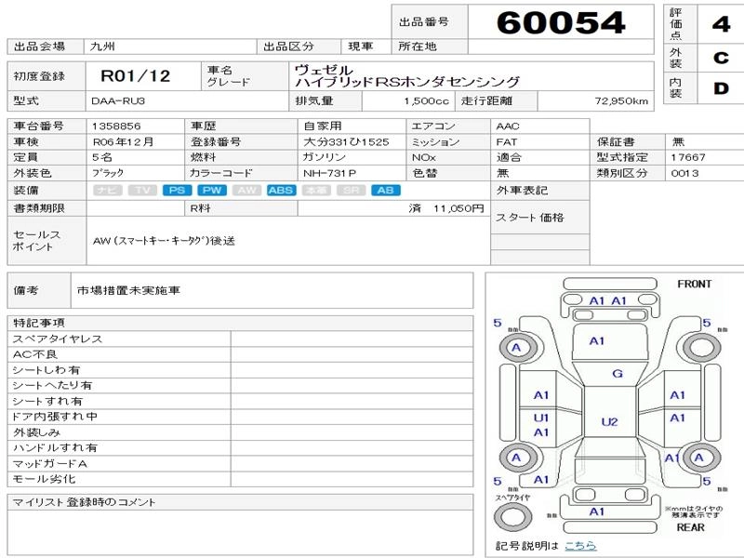Click the interior grade D
The height and width of the screenshot is (558, 744).
click(x=721, y=88)
